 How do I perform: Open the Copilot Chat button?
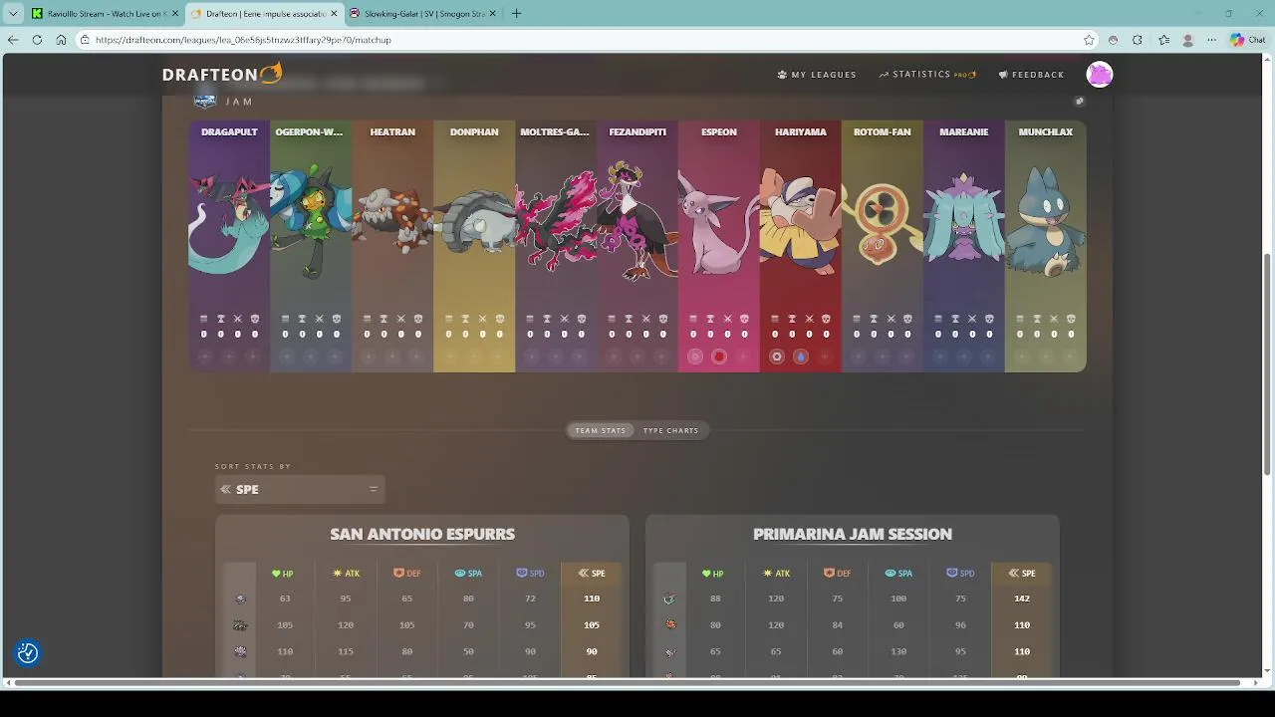(1246, 40)
